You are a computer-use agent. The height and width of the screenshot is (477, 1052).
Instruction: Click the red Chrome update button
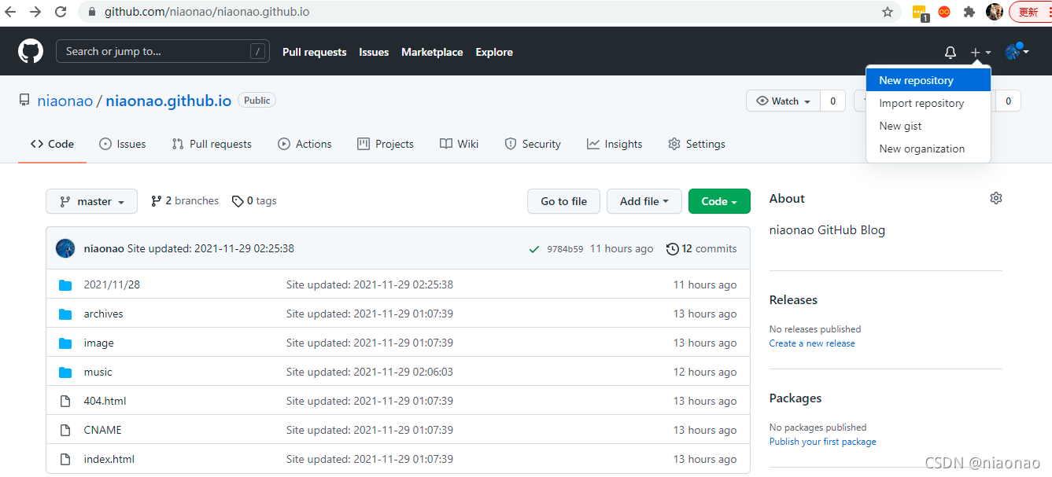tap(1030, 12)
